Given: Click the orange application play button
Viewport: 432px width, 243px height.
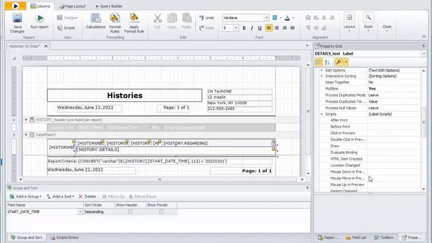Looking at the screenshot, I should [16, 6].
